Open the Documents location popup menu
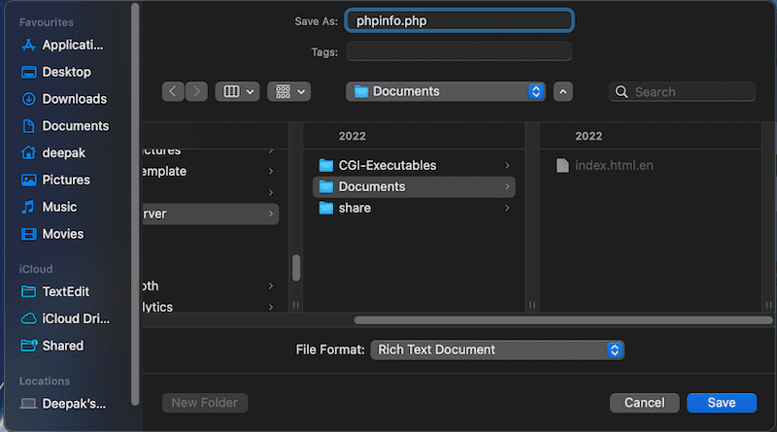 [446, 91]
